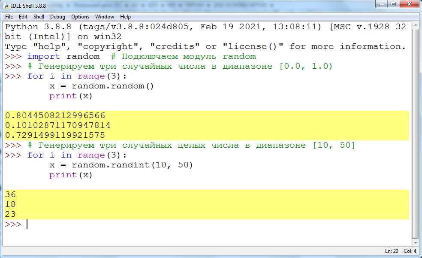Screen dimensions: 422x258
Task: Click second 'for i in range(3):' line
Action: click(x=77, y=155)
